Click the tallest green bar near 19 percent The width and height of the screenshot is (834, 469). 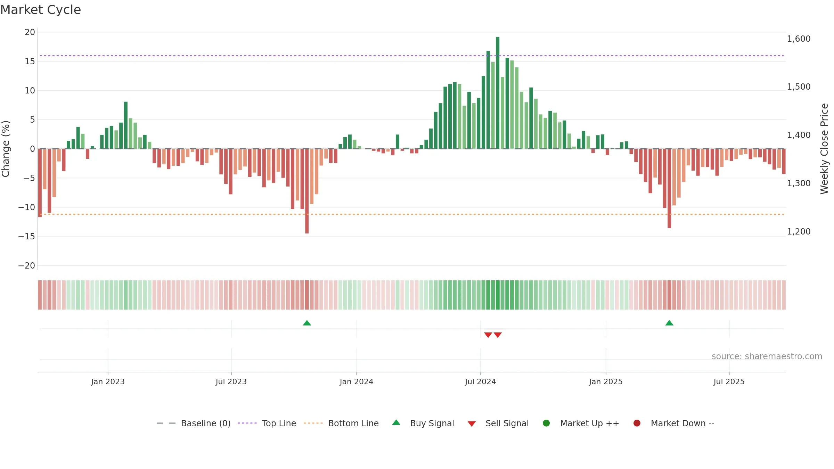(498, 93)
